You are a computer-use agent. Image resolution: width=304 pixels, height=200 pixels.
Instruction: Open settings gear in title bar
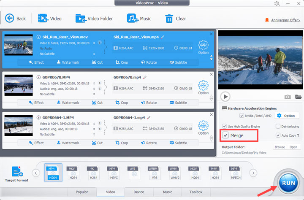tap(277, 3)
